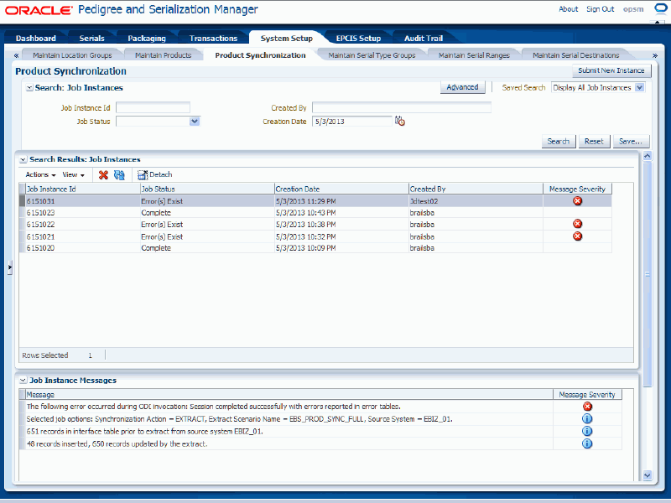Open Maintain Products subtab
The width and height of the screenshot is (671, 503).
click(163, 55)
